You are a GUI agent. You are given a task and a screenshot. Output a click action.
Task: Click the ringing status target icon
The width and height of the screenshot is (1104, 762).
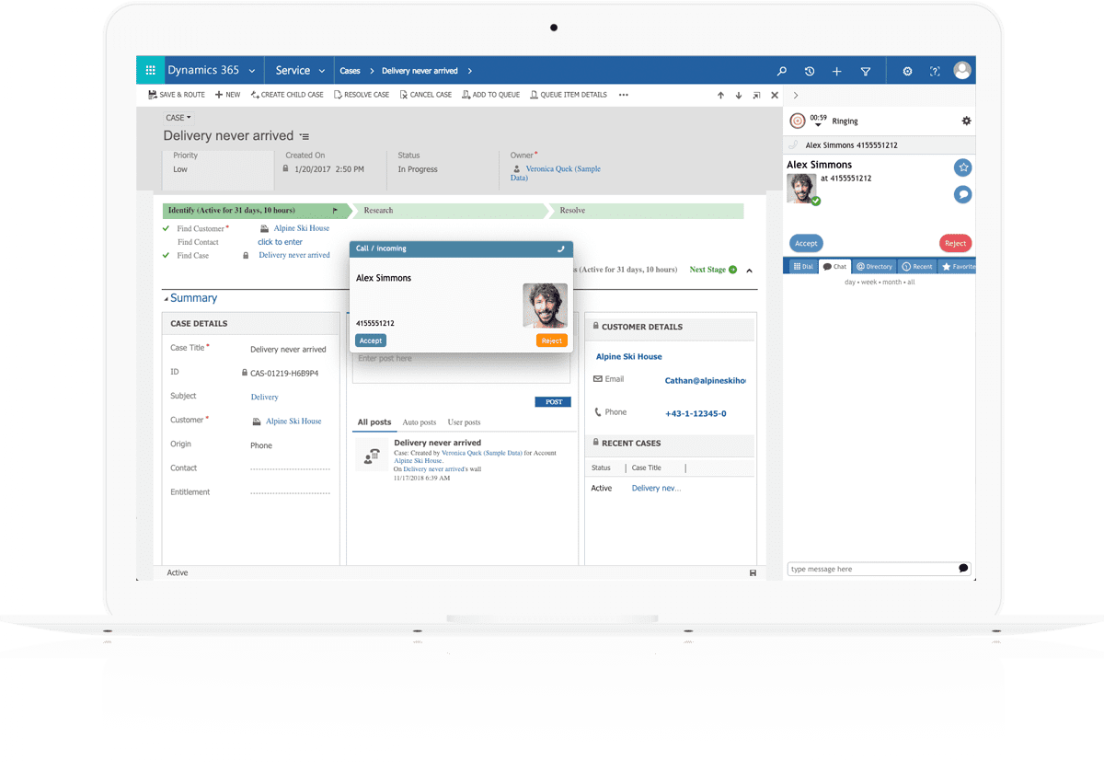(x=798, y=121)
